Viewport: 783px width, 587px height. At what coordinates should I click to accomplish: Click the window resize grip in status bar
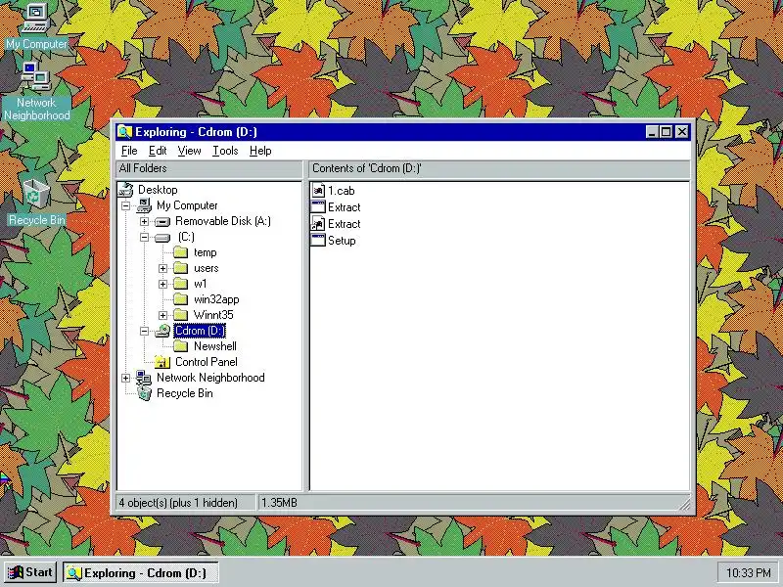(685, 504)
